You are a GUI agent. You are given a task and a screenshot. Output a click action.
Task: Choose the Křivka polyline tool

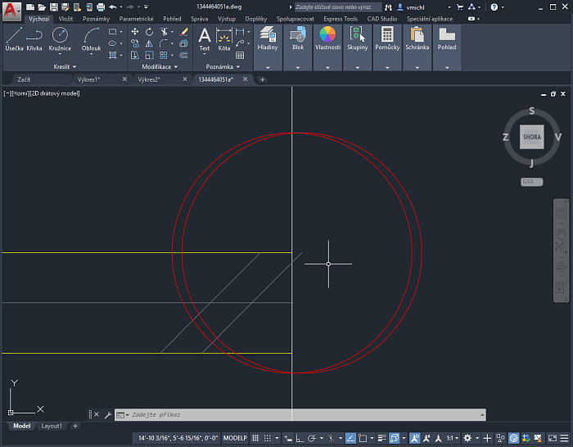coord(34,38)
